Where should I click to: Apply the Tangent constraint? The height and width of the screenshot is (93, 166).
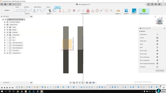[69, 11]
